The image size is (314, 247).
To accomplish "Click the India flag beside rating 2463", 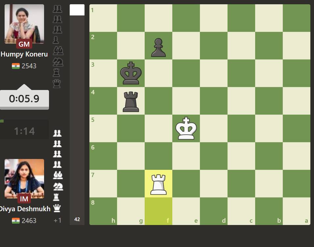I will [x=16, y=221].
